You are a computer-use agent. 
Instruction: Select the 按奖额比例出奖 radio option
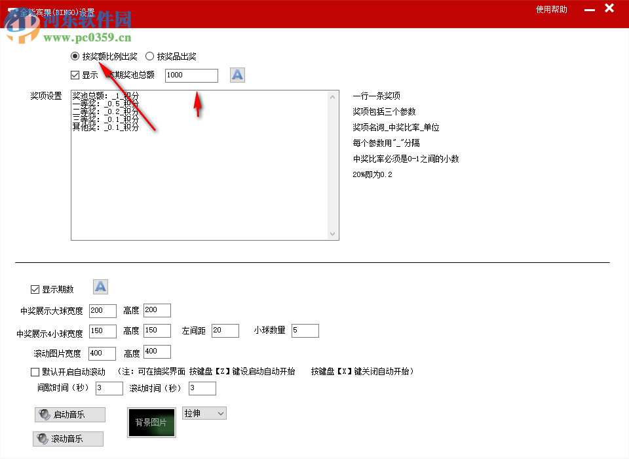coord(75,56)
